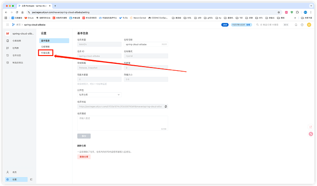Viewport: 317px width, 186px height.
Task: Open the floating pink assistant icon on the right edge
Action: click(311, 134)
